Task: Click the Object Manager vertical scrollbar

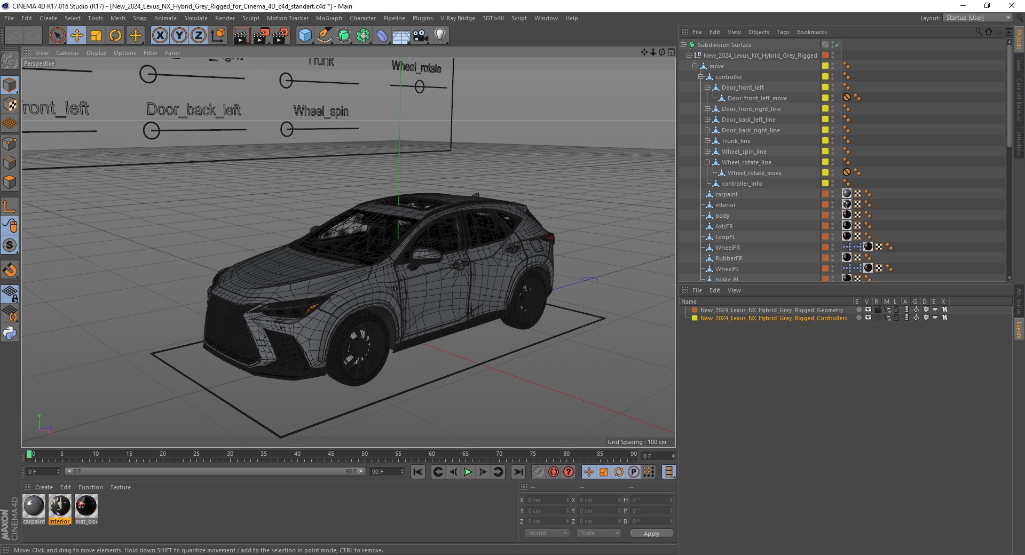Action: (1009, 96)
